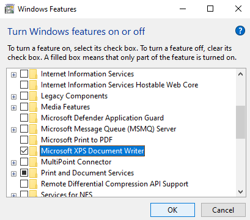Enable the Internet Information Services checkbox

coord(24,74)
